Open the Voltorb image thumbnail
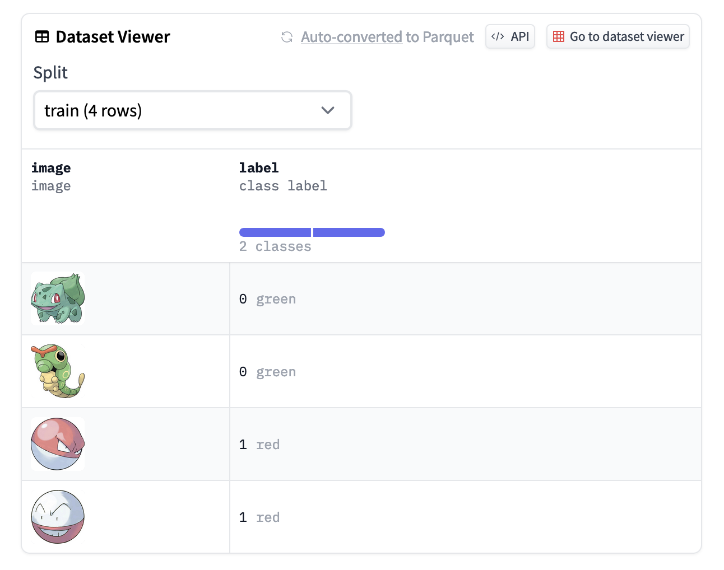724x570 pixels. click(58, 444)
